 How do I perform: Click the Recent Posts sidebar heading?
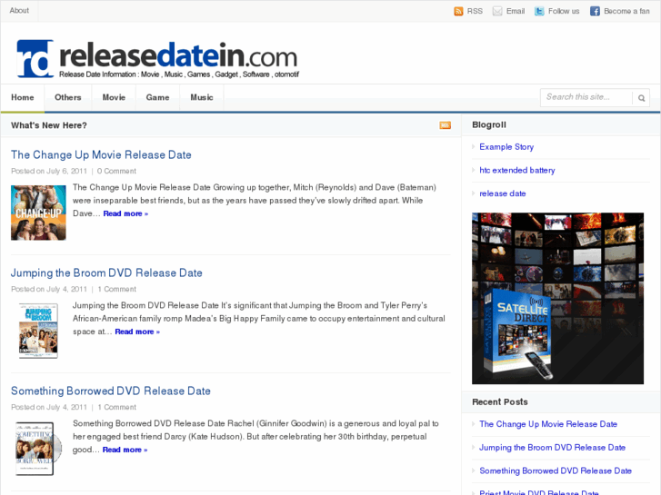click(500, 401)
